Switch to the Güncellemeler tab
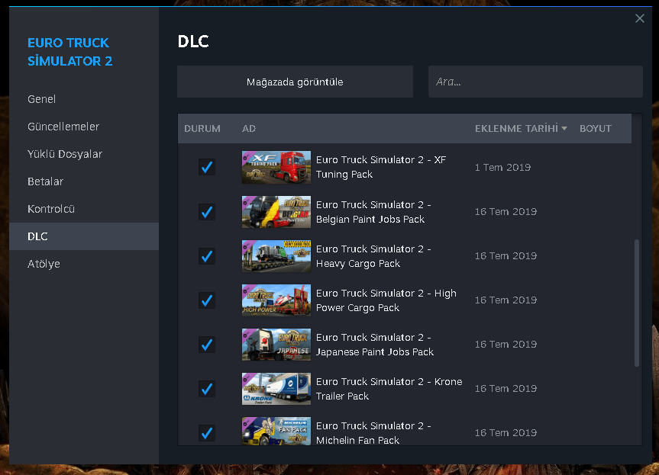Screen dimensions: 659x475 click(84, 127)
